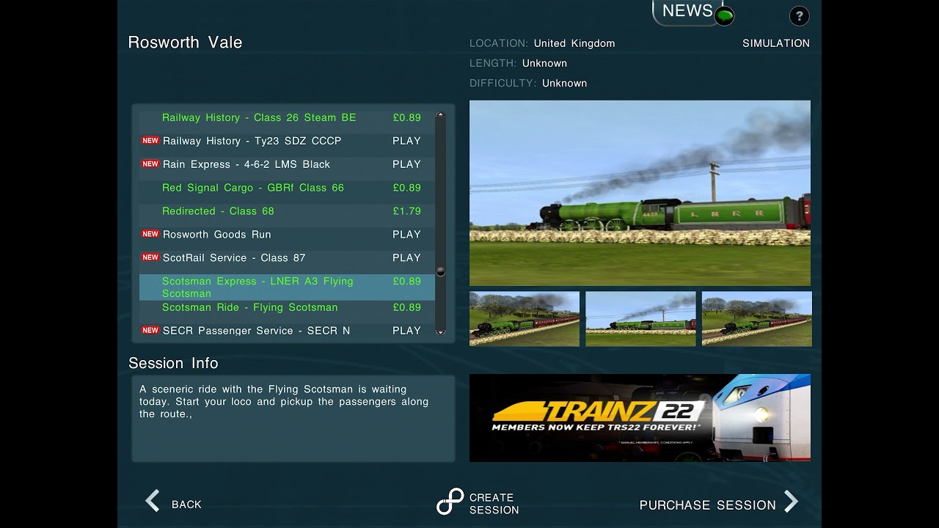The image size is (939, 528).
Task: Open the middle Flying Scotsman thumbnail
Action: [640, 319]
